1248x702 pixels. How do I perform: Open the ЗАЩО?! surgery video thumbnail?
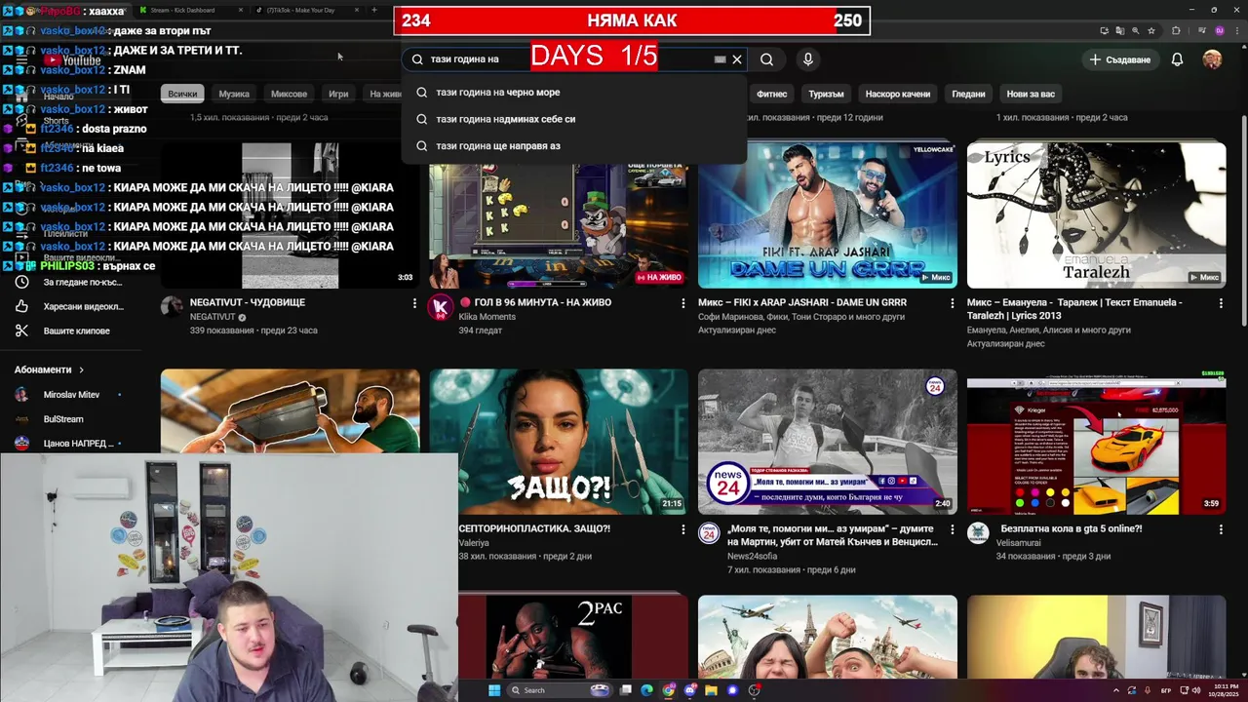(x=559, y=442)
